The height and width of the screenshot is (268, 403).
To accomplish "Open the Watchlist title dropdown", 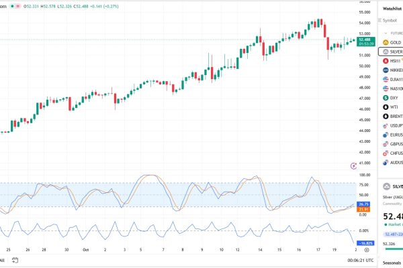I will tap(391, 9).
